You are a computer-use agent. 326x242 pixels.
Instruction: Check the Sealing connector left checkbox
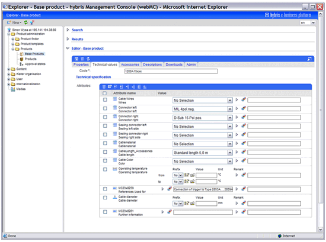pos(105,126)
